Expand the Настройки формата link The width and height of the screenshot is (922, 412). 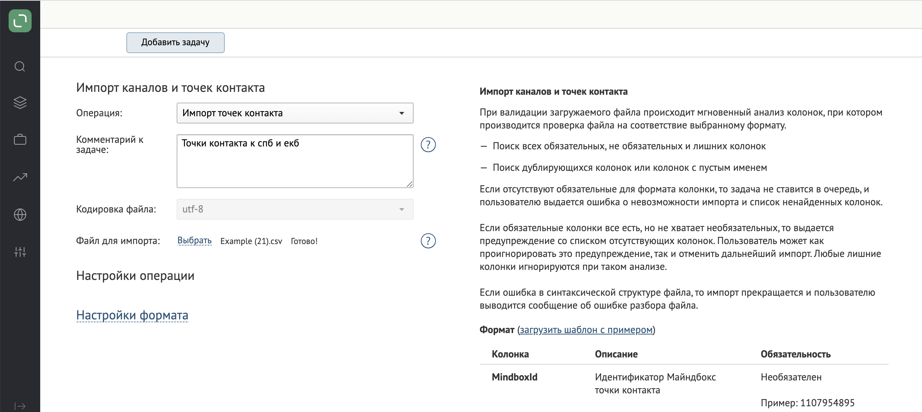click(132, 315)
